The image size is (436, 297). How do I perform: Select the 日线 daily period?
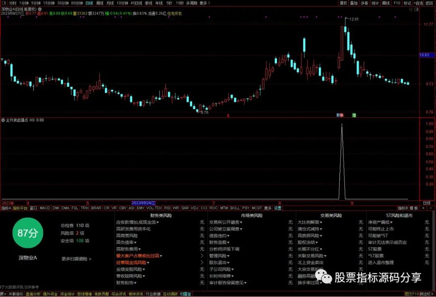coord(89,3)
